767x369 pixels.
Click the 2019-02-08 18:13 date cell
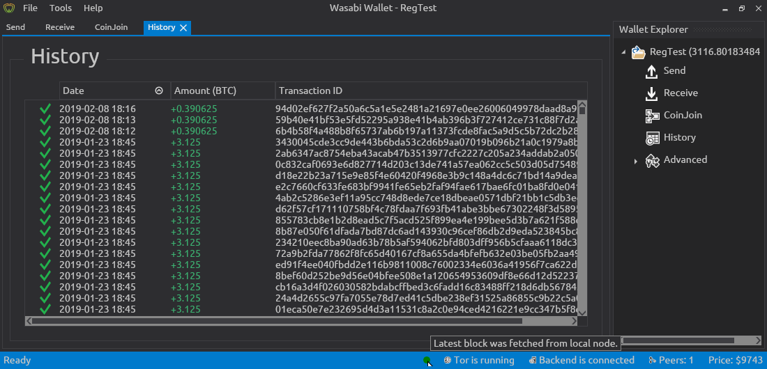98,120
